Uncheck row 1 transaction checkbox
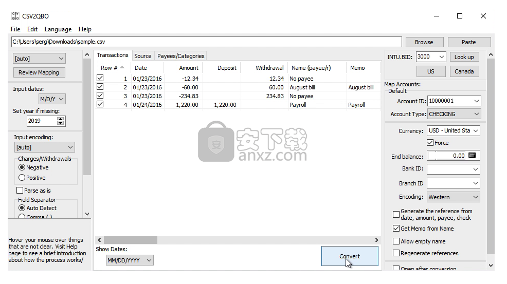Screen dimensions: 507x284 100,78
